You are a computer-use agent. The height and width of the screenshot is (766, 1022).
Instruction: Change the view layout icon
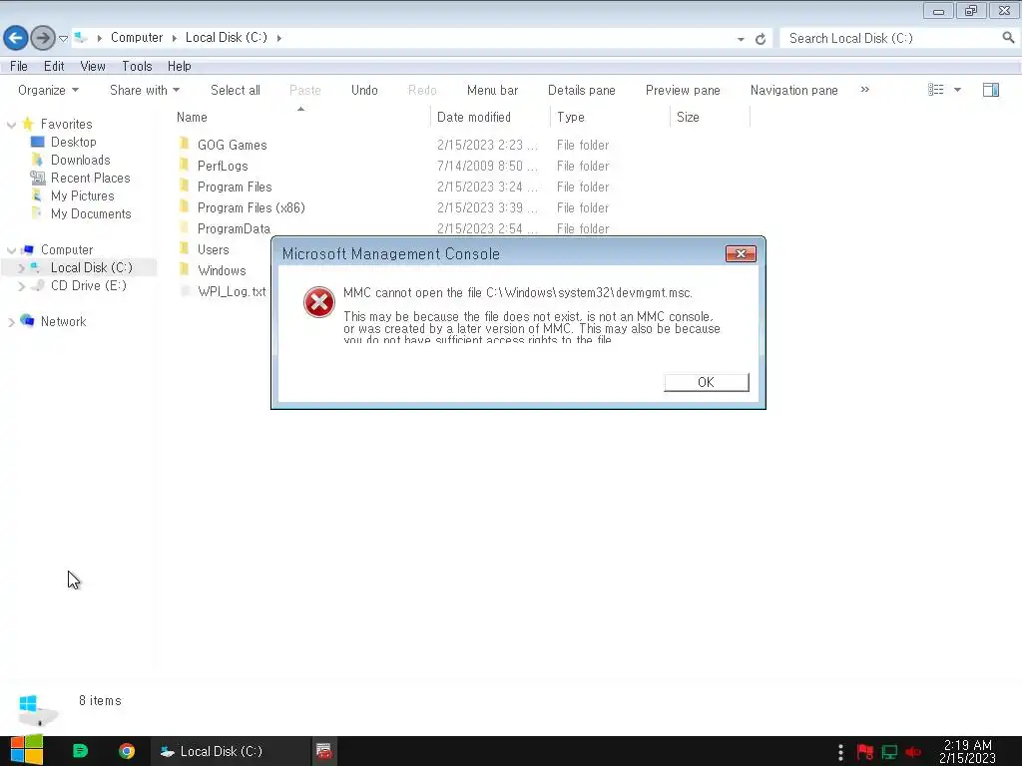click(x=936, y=90)
